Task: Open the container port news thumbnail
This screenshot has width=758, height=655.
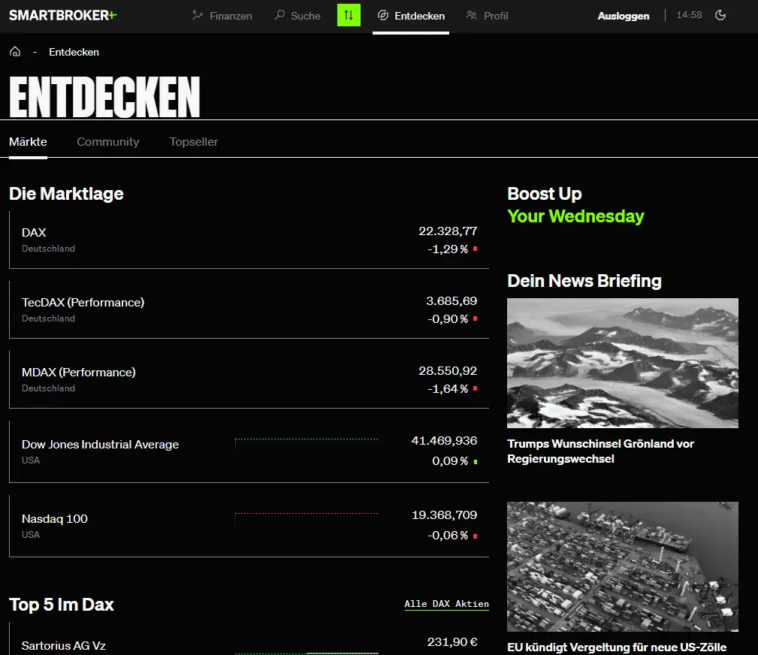Action: [623, 566]
